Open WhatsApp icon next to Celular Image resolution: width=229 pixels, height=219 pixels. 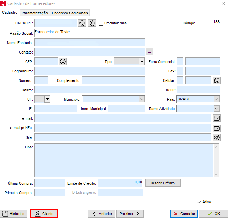(216, 80)
